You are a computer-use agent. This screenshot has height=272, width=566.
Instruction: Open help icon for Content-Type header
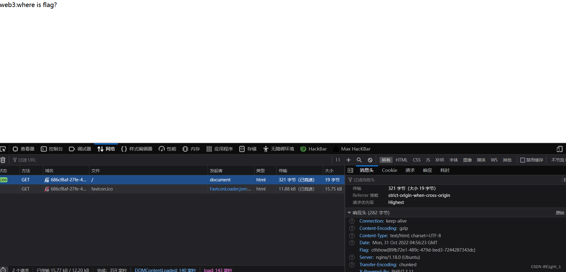click(x=352, y=236)
